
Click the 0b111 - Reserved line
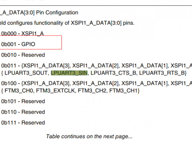23,123
